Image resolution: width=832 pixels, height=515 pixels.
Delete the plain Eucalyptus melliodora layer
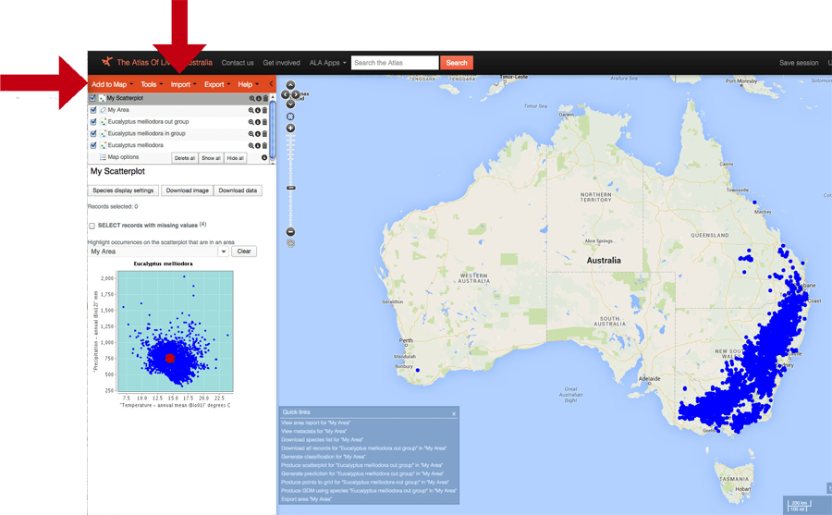[264, 145]
